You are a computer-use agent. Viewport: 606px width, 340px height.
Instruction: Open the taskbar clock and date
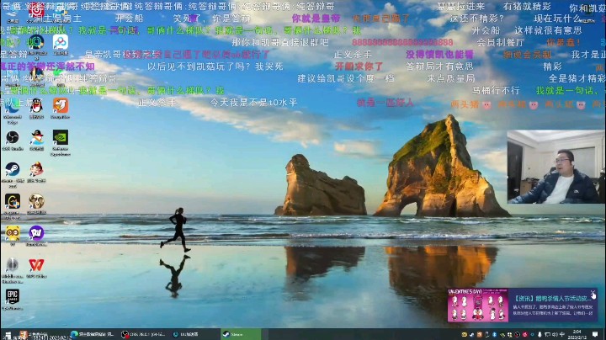(x=577, y=335)
